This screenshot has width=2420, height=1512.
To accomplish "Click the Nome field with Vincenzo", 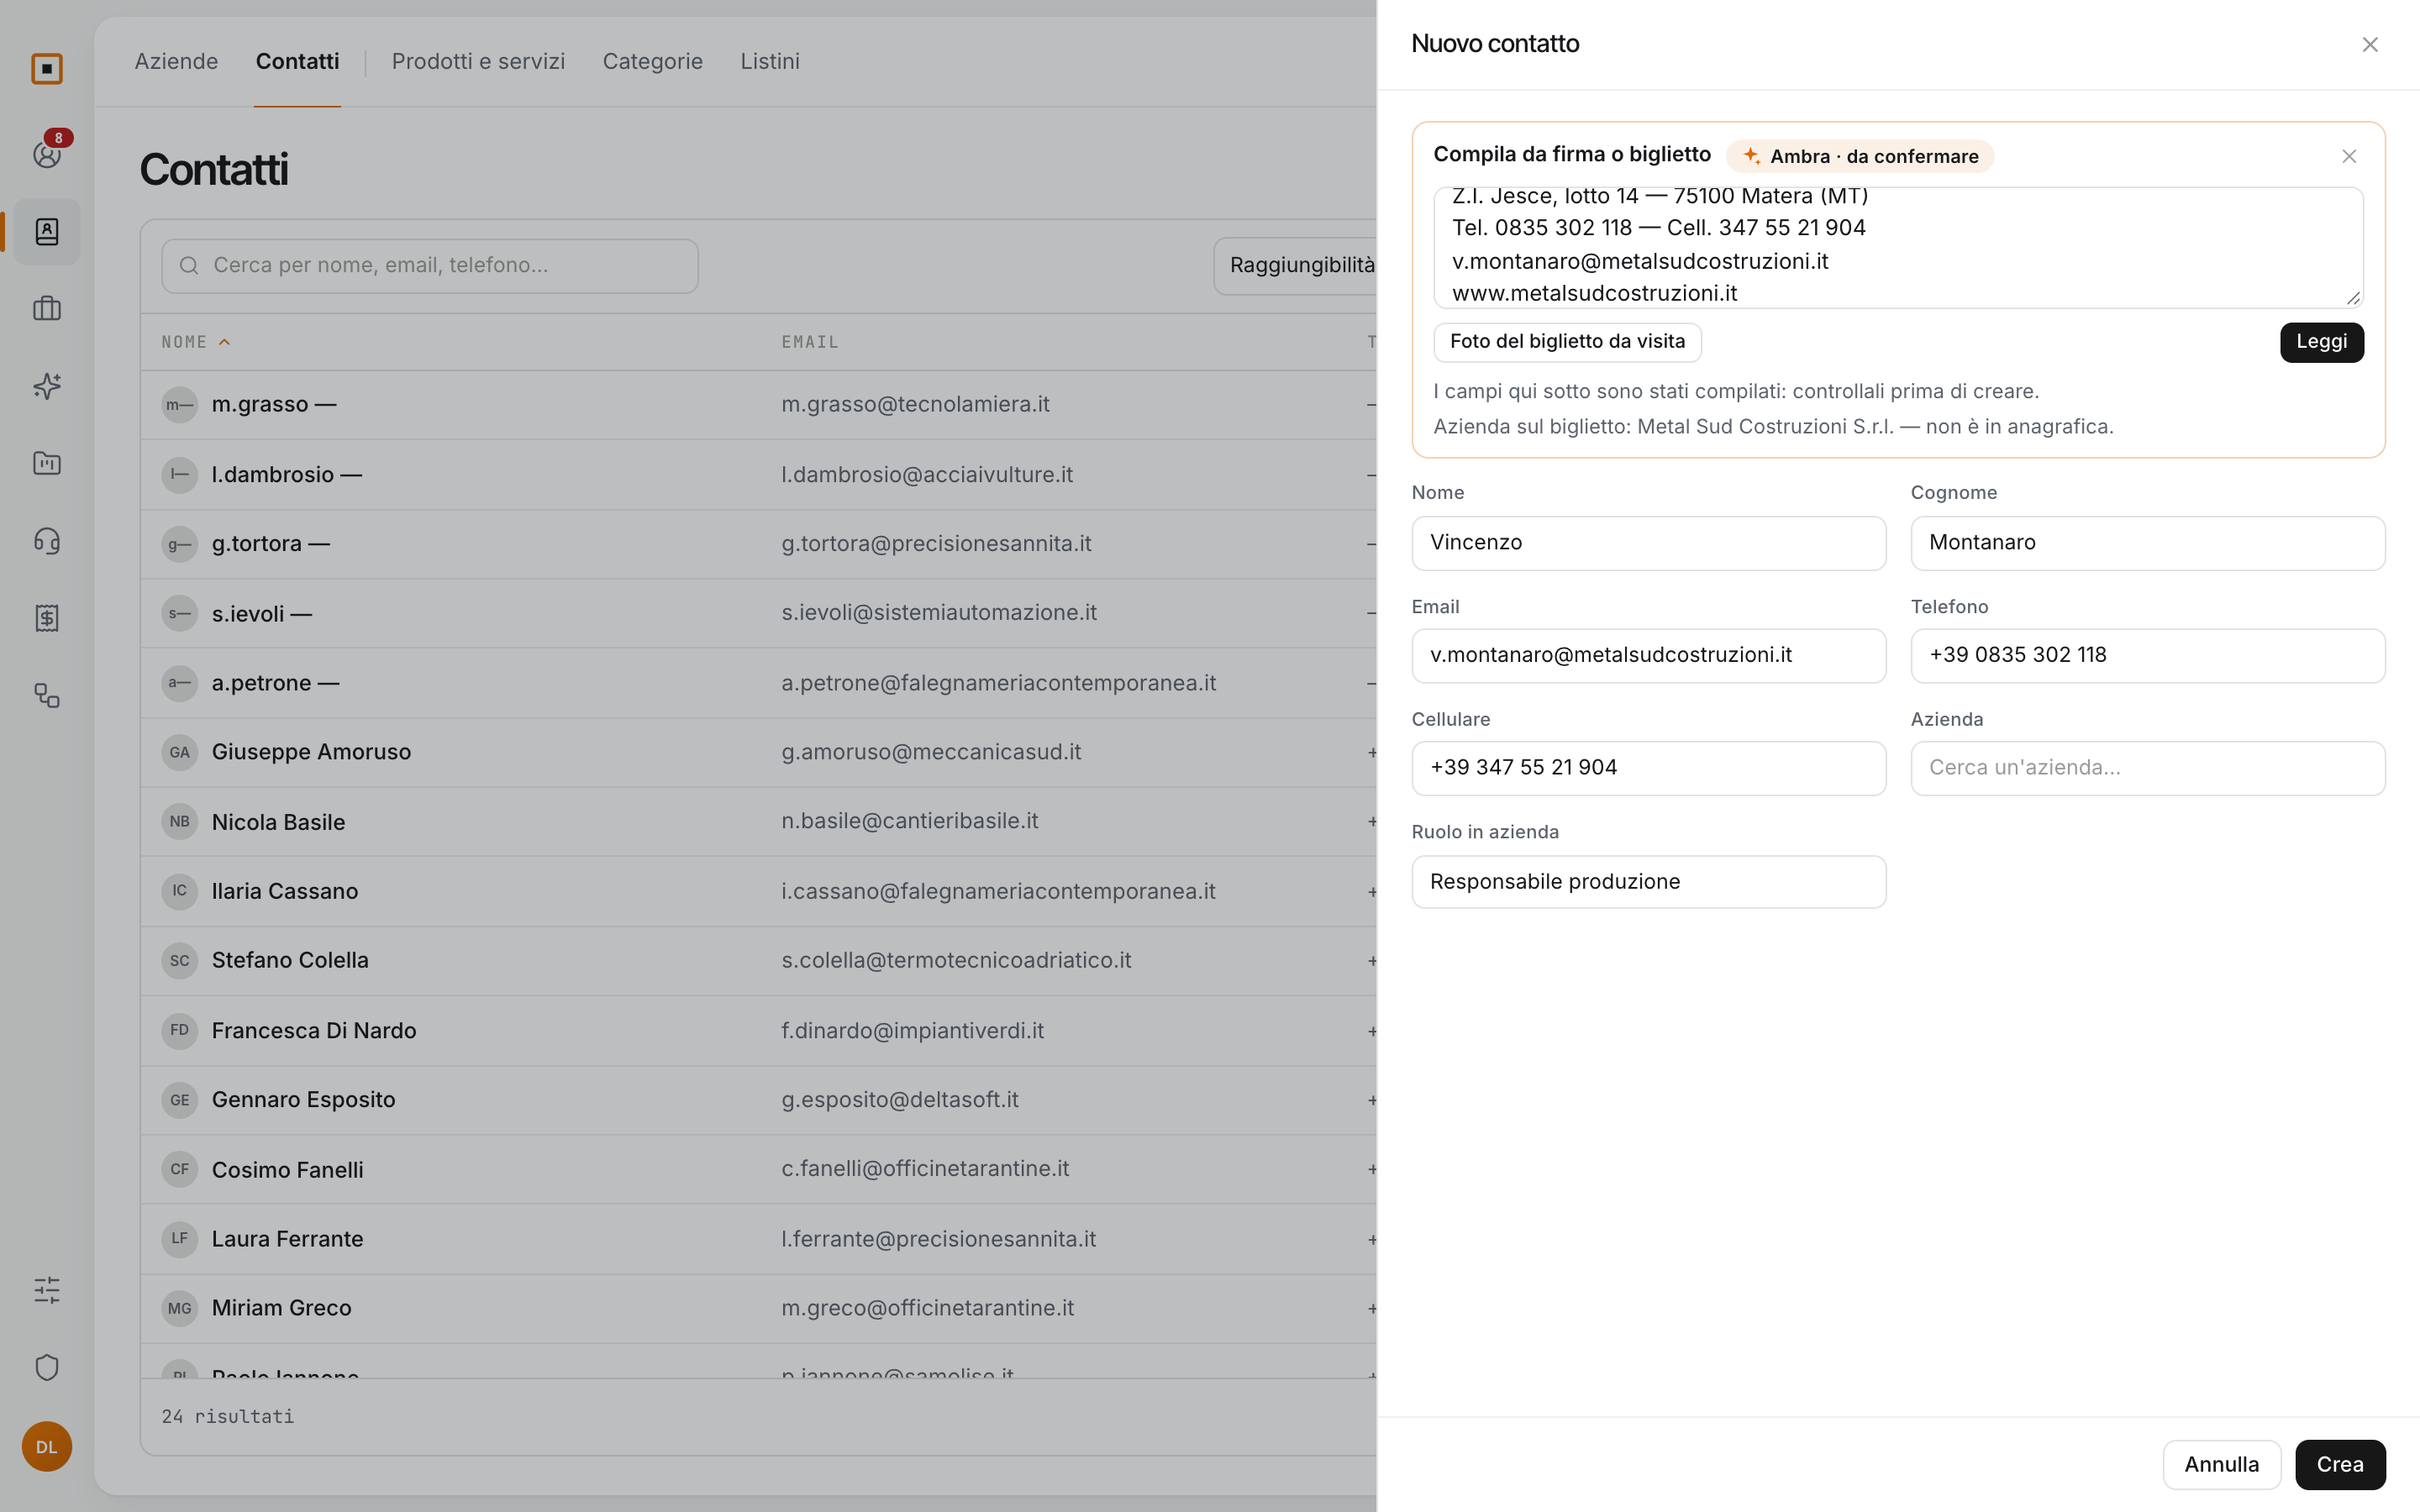I will (x=1648, y=543).
